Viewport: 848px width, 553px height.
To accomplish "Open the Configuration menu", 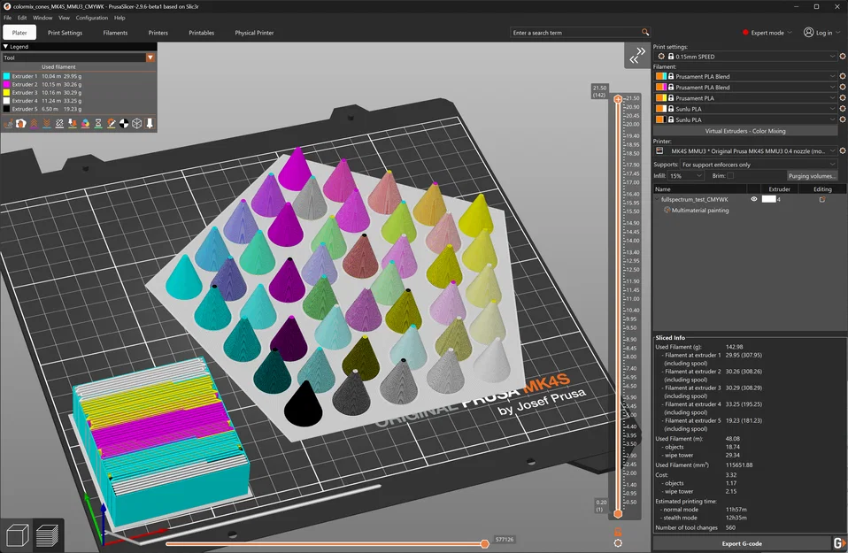I will (x=92, y=18).
